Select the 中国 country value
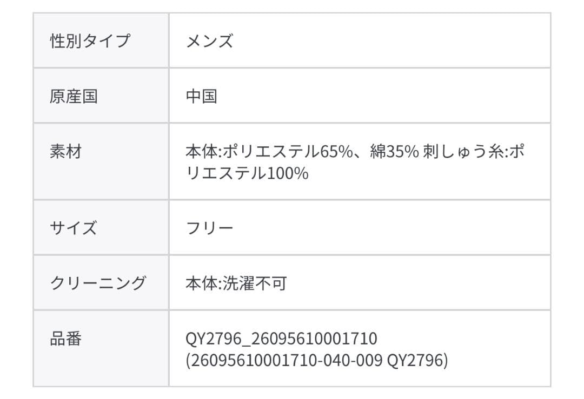 202,96
